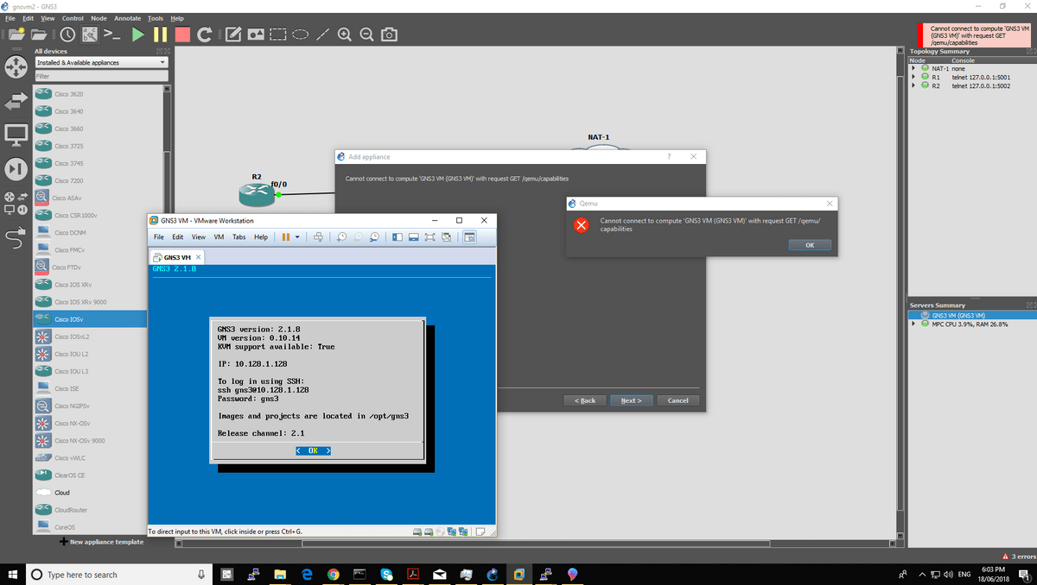Zoom in on the topology canvas
This screenshot has height=585, width=1037.
(x=345, y=34)
